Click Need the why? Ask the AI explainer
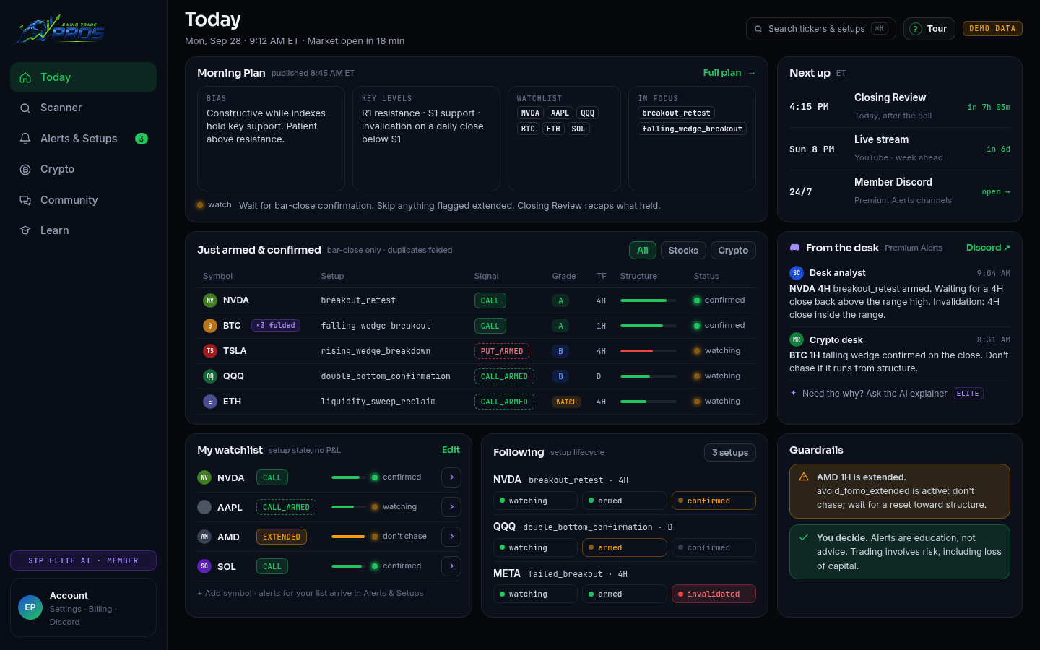The height and width of the screenshot is (650, 1040). [875, 394]
